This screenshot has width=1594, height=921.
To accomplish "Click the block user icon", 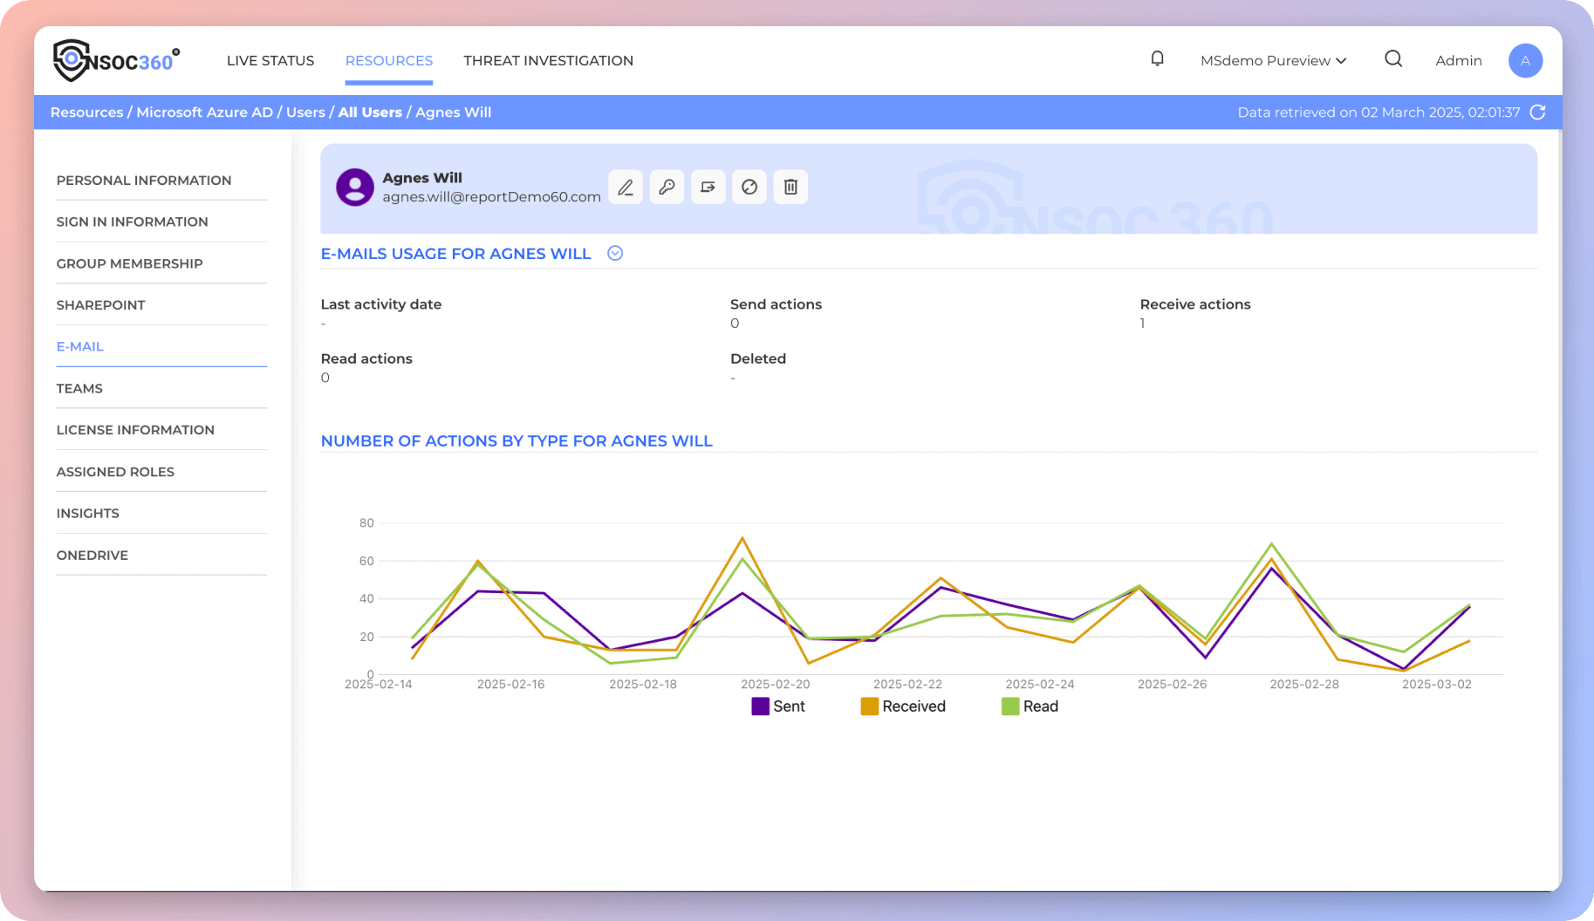I will pyautogui.click(x=749, y=187).
